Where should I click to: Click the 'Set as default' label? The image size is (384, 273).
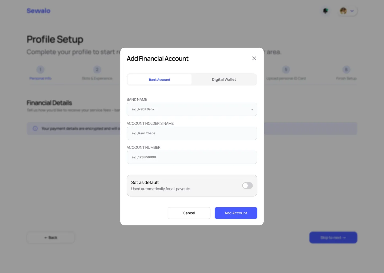(145, 182)
